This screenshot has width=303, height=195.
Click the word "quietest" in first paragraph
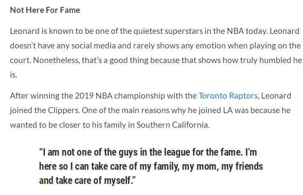[148, 32]
